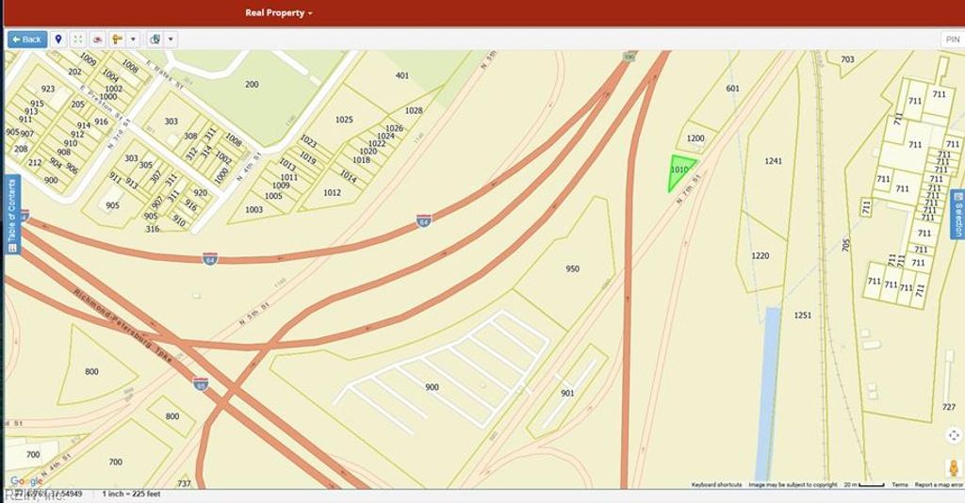This screenshot has width=965, height=503.
Task: Click the map layers icon
Action: (x=155, y=40)
